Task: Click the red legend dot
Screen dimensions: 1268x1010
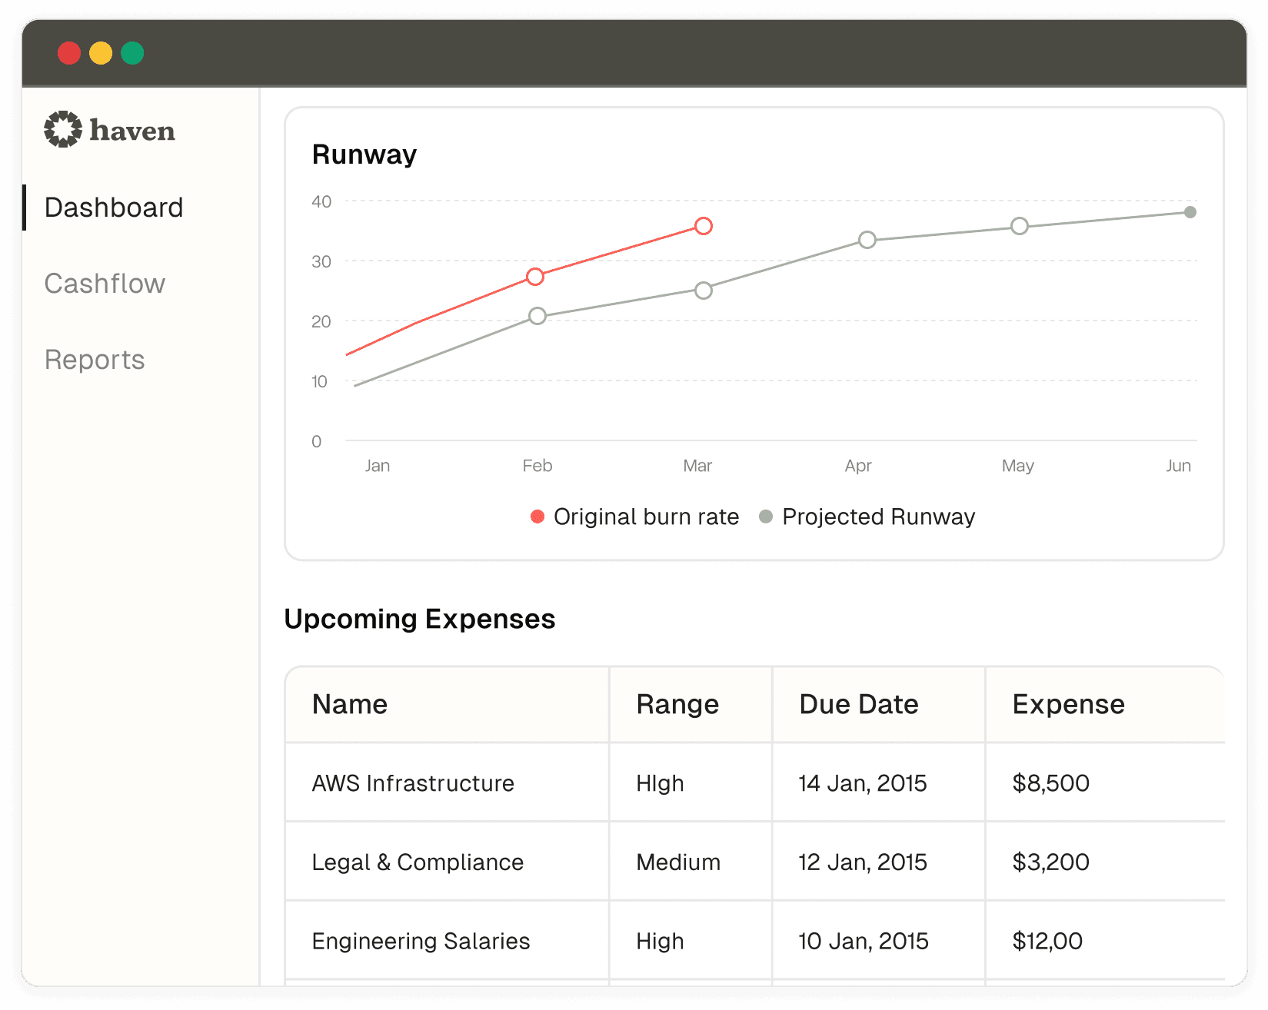Action: [537, 517]
